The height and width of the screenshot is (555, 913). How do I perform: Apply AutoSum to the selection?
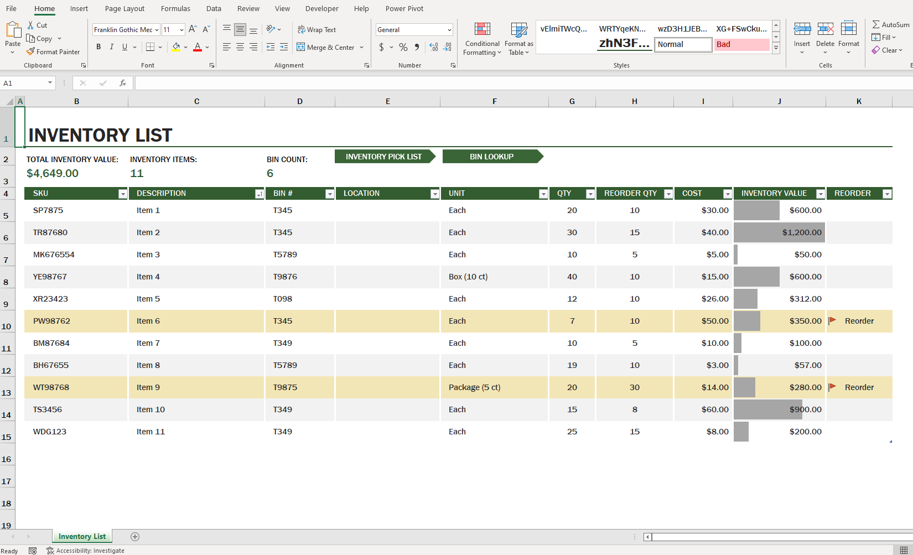point(890,24)
